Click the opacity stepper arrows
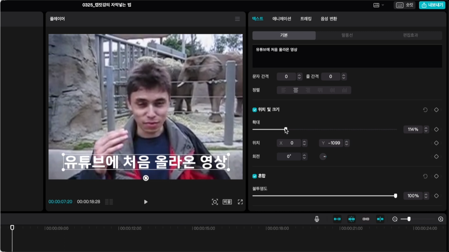 coord(426,196)
